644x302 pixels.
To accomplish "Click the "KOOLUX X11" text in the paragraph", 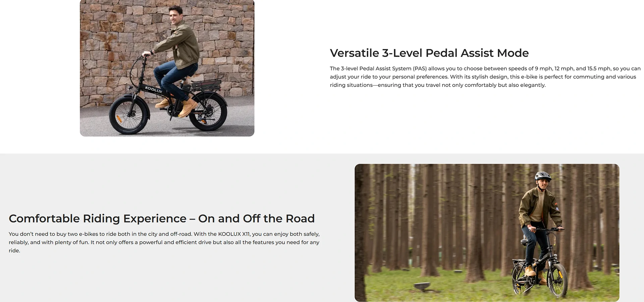I will [x=234, y=234].
